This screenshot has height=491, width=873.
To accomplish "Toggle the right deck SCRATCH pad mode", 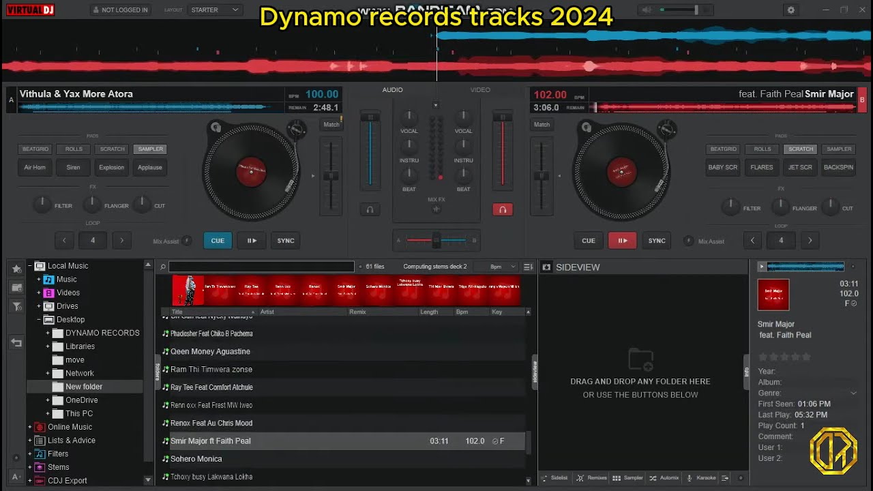I will [x=801, y=149].
